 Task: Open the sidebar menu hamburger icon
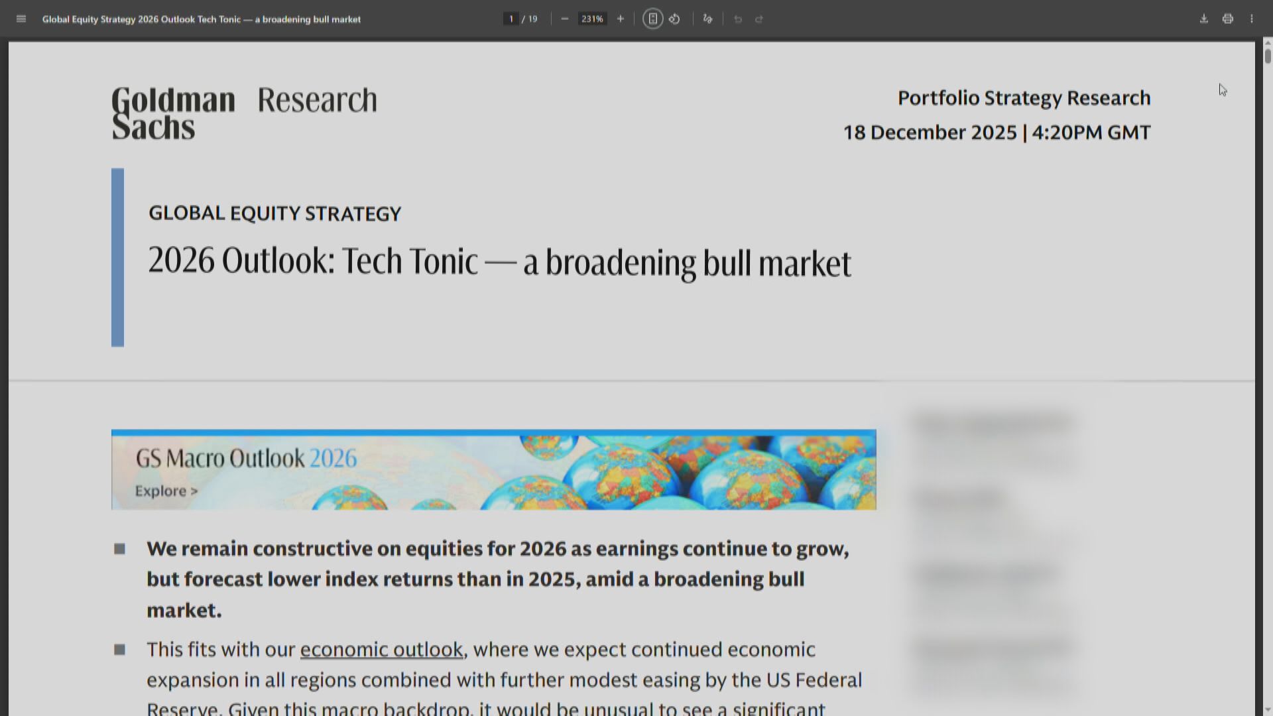coord(21,19)
